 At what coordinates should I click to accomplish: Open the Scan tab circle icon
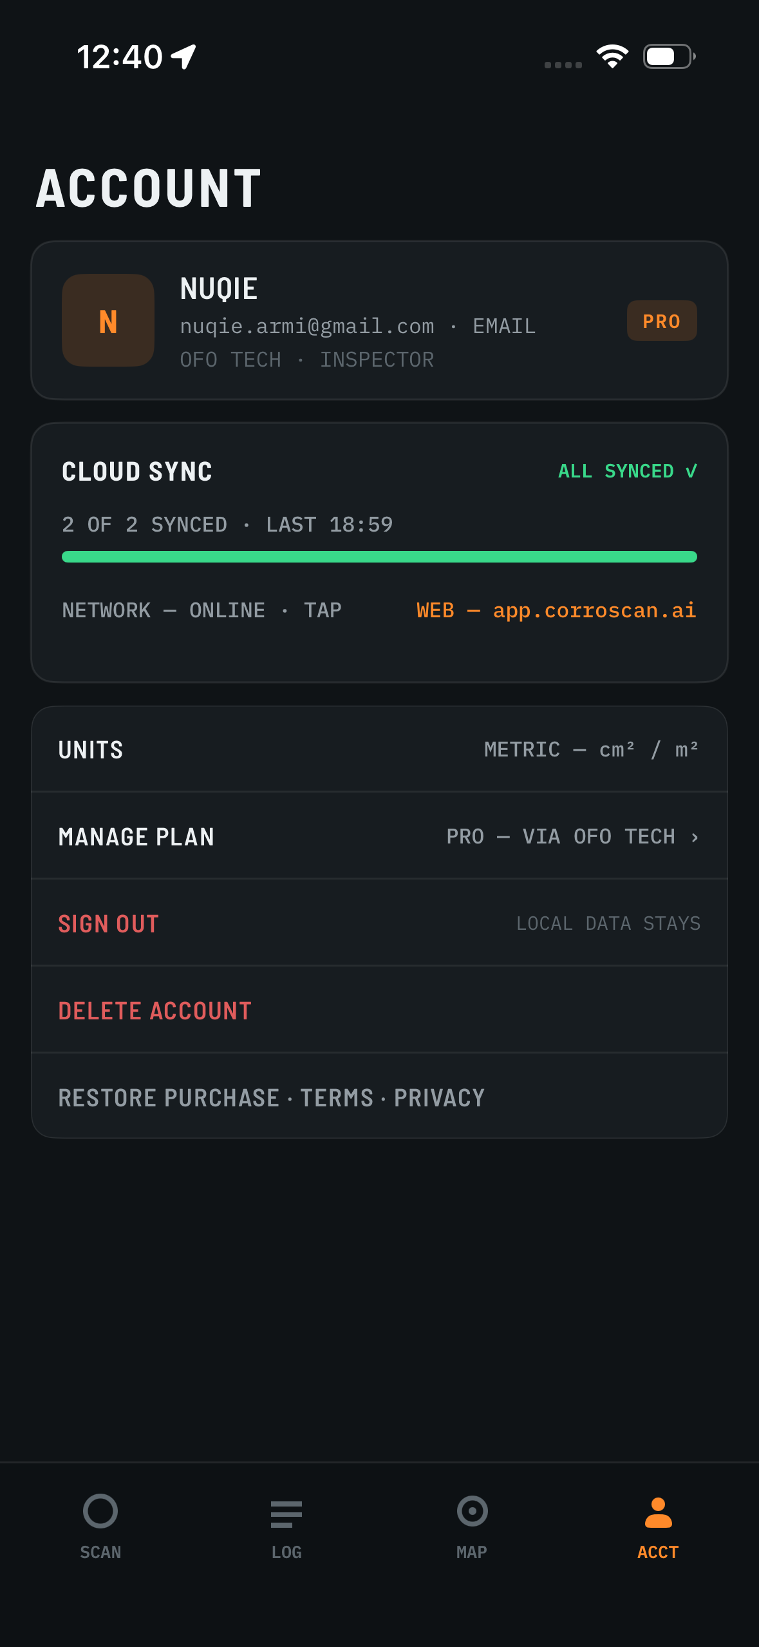[x=100, y=1511]
